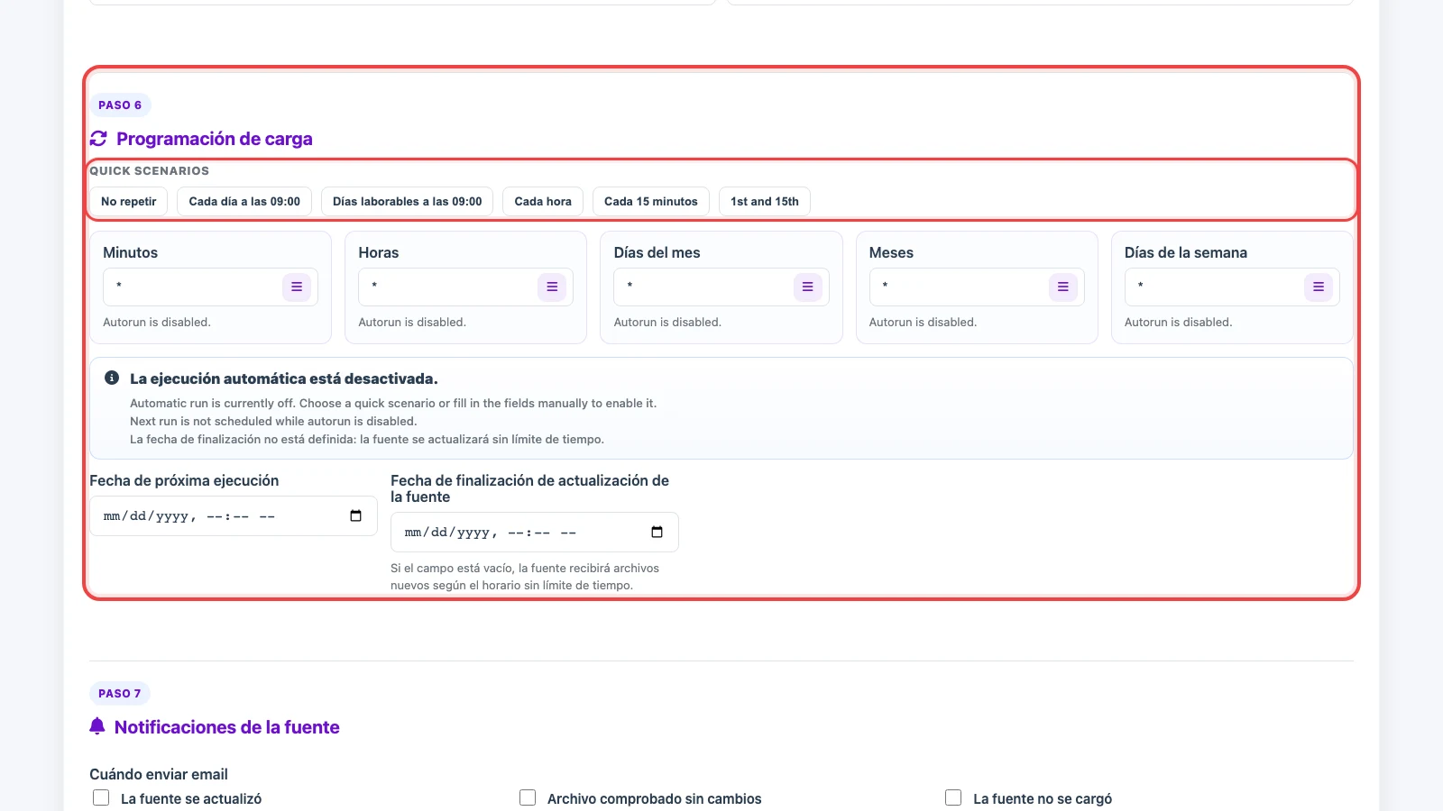This screenshot has height=811, width=1443.
Task: Click the Si el campo está vacío hint
Action: click(x=525, y=577)
